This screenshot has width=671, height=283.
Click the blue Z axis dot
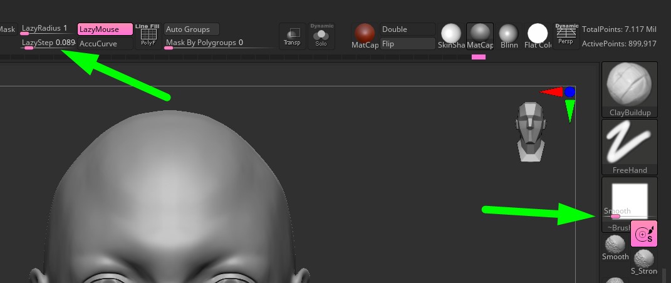coord(570,91)
